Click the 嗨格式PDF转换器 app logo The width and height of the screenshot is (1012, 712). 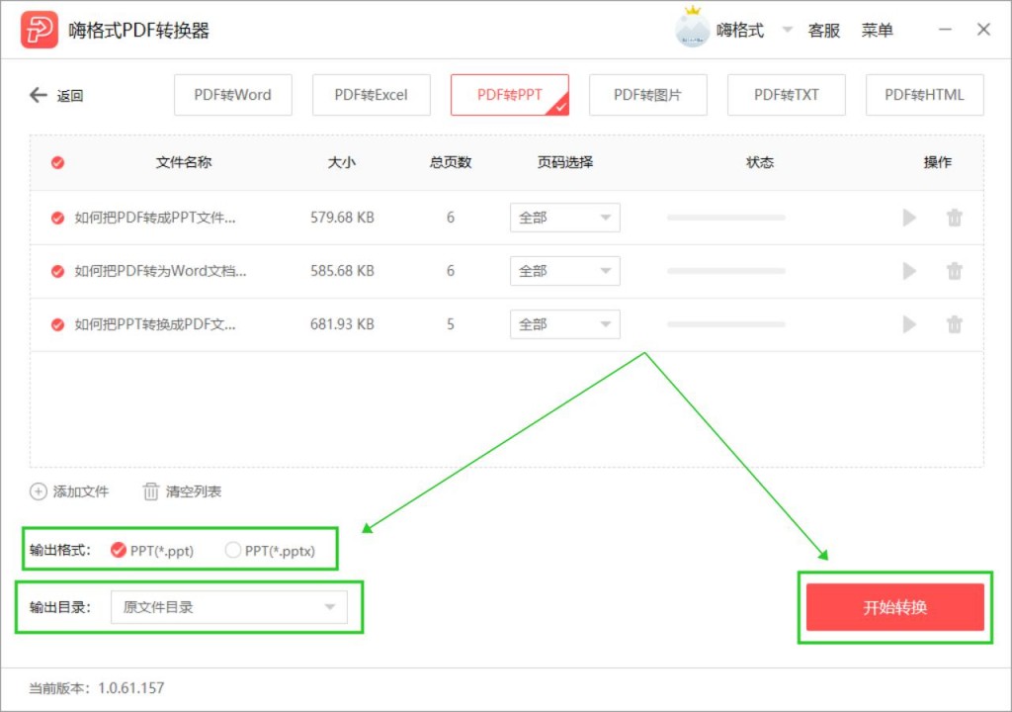point(39,30)
